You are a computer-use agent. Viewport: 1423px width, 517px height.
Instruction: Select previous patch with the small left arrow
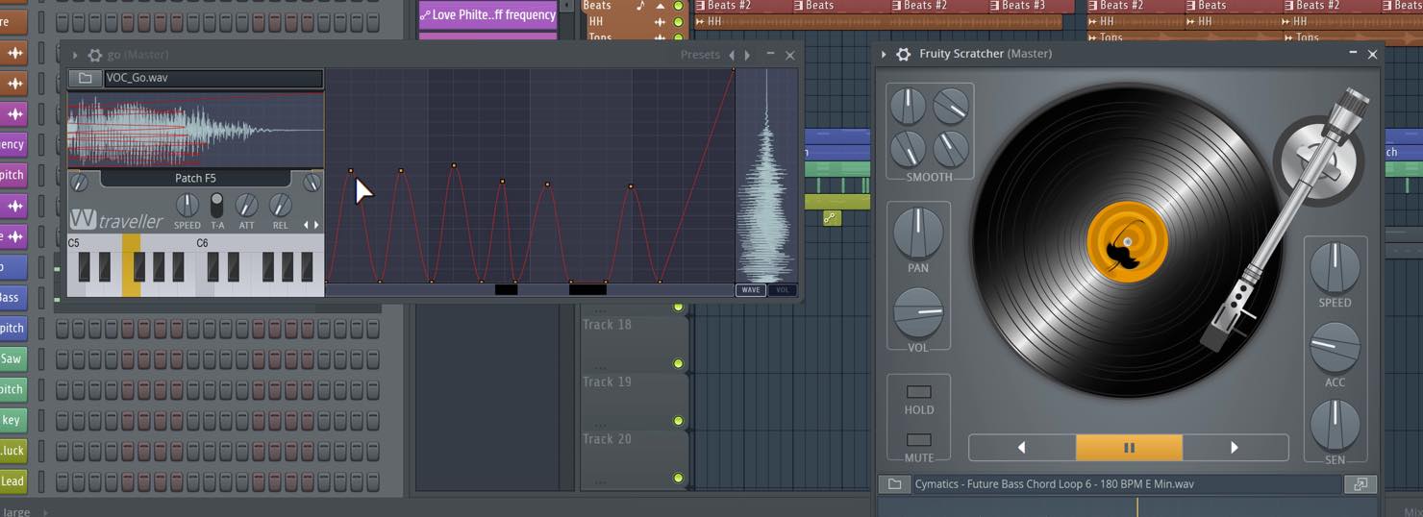(307, 225)
